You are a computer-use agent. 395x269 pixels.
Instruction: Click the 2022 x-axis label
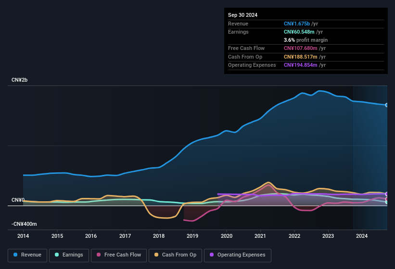click(x=294, y=236)
